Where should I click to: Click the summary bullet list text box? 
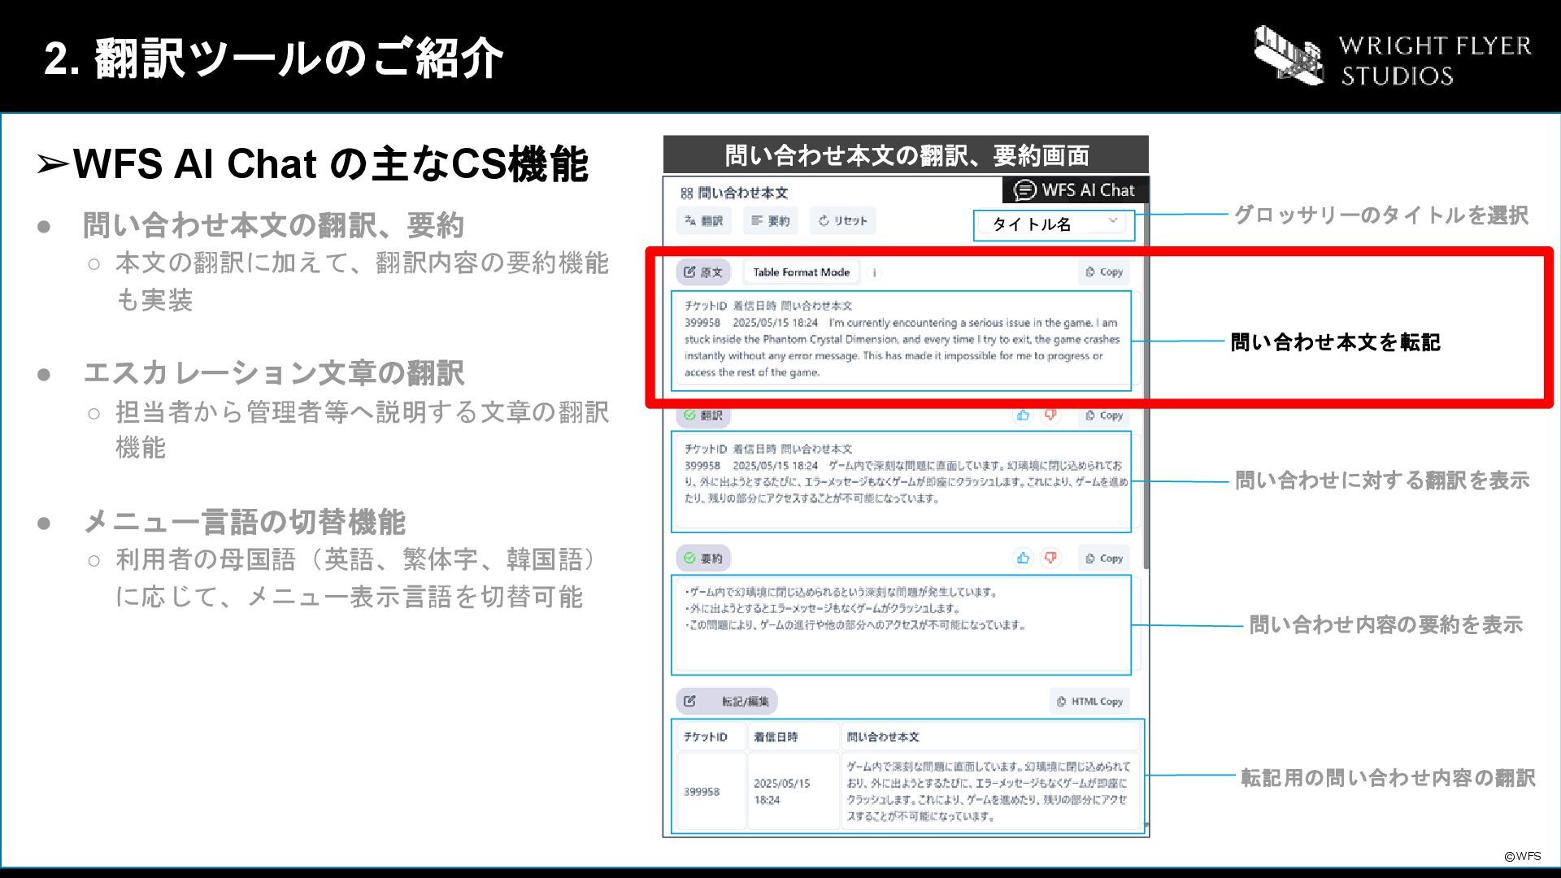(x=901, y=624)
